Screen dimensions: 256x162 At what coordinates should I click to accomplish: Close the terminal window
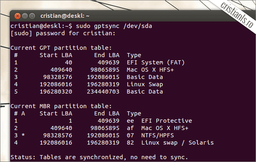tap(18, 16)
